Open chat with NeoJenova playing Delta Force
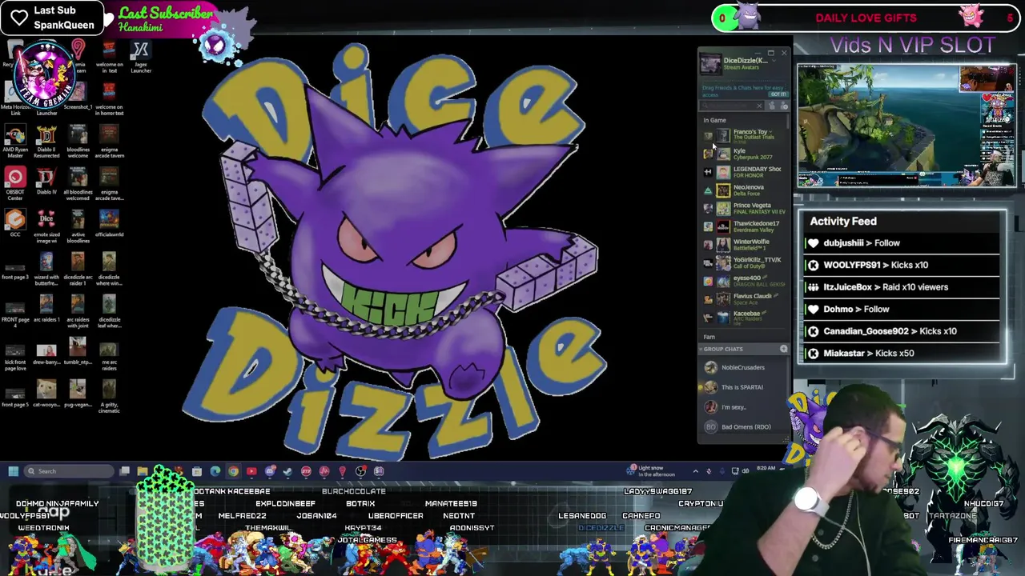1025x576 pixels. point(746,190)
